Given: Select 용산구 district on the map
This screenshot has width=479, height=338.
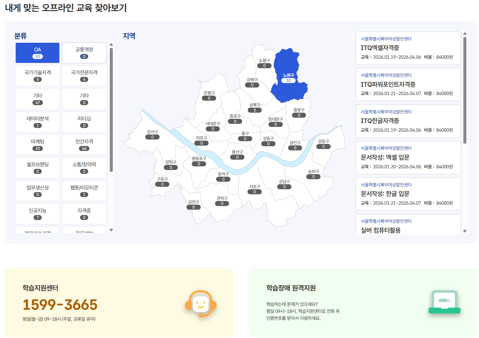Looking at the screenshot, I should coord(237,155).
